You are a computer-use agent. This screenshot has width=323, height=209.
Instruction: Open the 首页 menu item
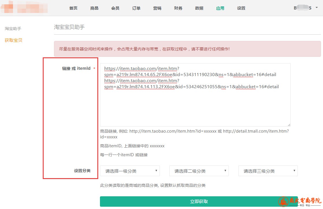tap(73, 8)
